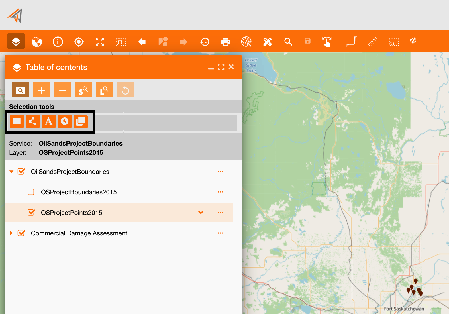Viewport: 449px width, 314px height.
Task: Select the zoom to rectangle tool
Action: (121, 42)
